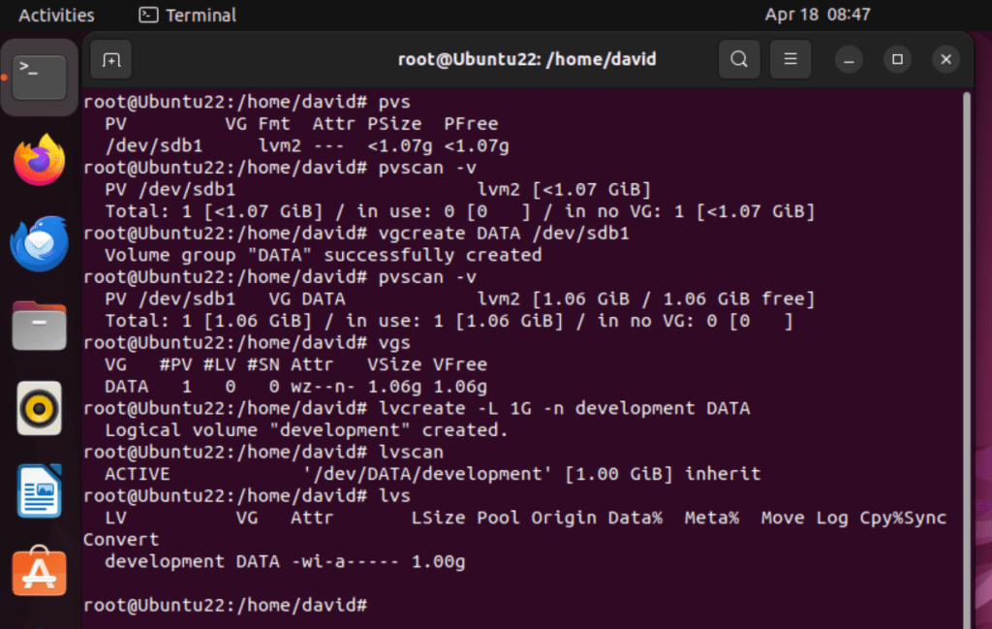Image resolution: width=992 pixels, height=629 pixels.
Task: Click the window title root@Ubuntu22: /home/david
Action: pos(527,60)
